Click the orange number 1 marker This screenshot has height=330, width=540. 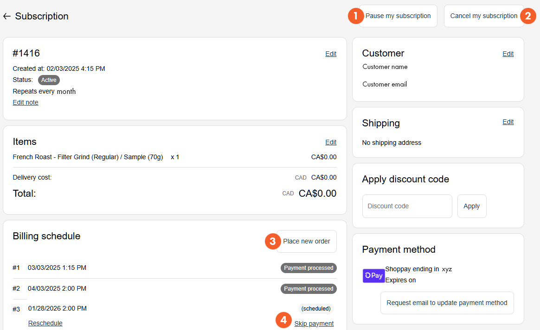point(356,16)
